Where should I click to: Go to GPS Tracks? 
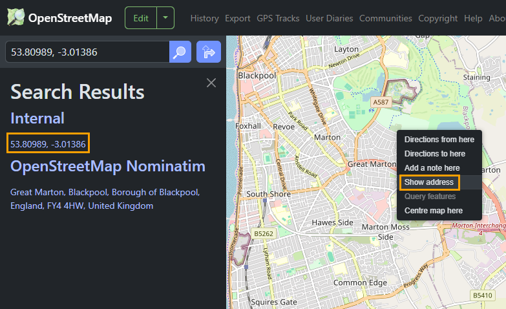coord(278,18)
